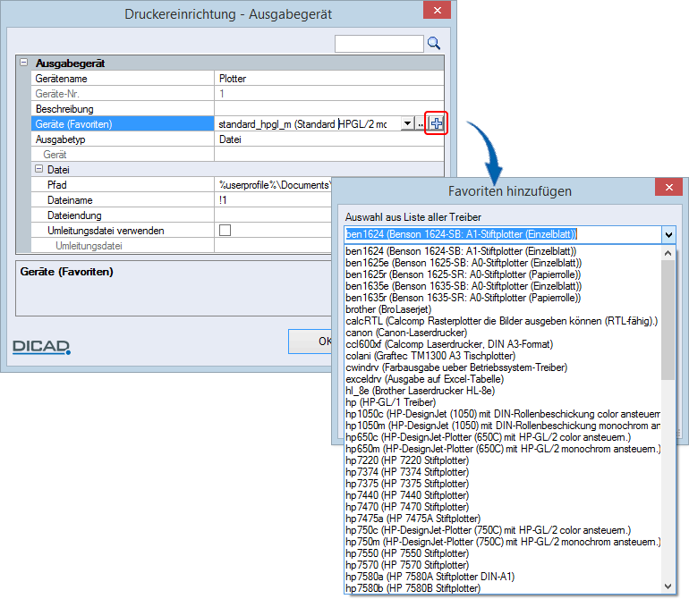Close the Druckereinrichtung dialog

click(438, 10)
